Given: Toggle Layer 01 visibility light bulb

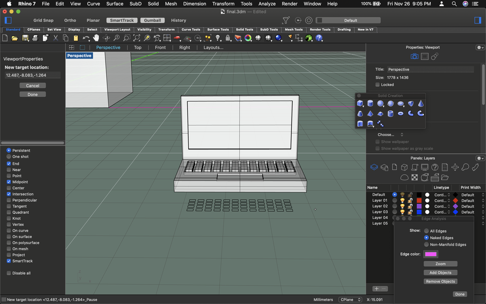Looking at the screenshot, I should pos(402,201).
